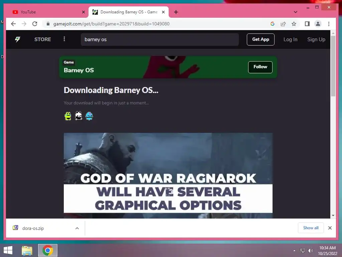342x257 pixels.
Task: Switch to the YouTube tab
Action: (x=47, y=12)
